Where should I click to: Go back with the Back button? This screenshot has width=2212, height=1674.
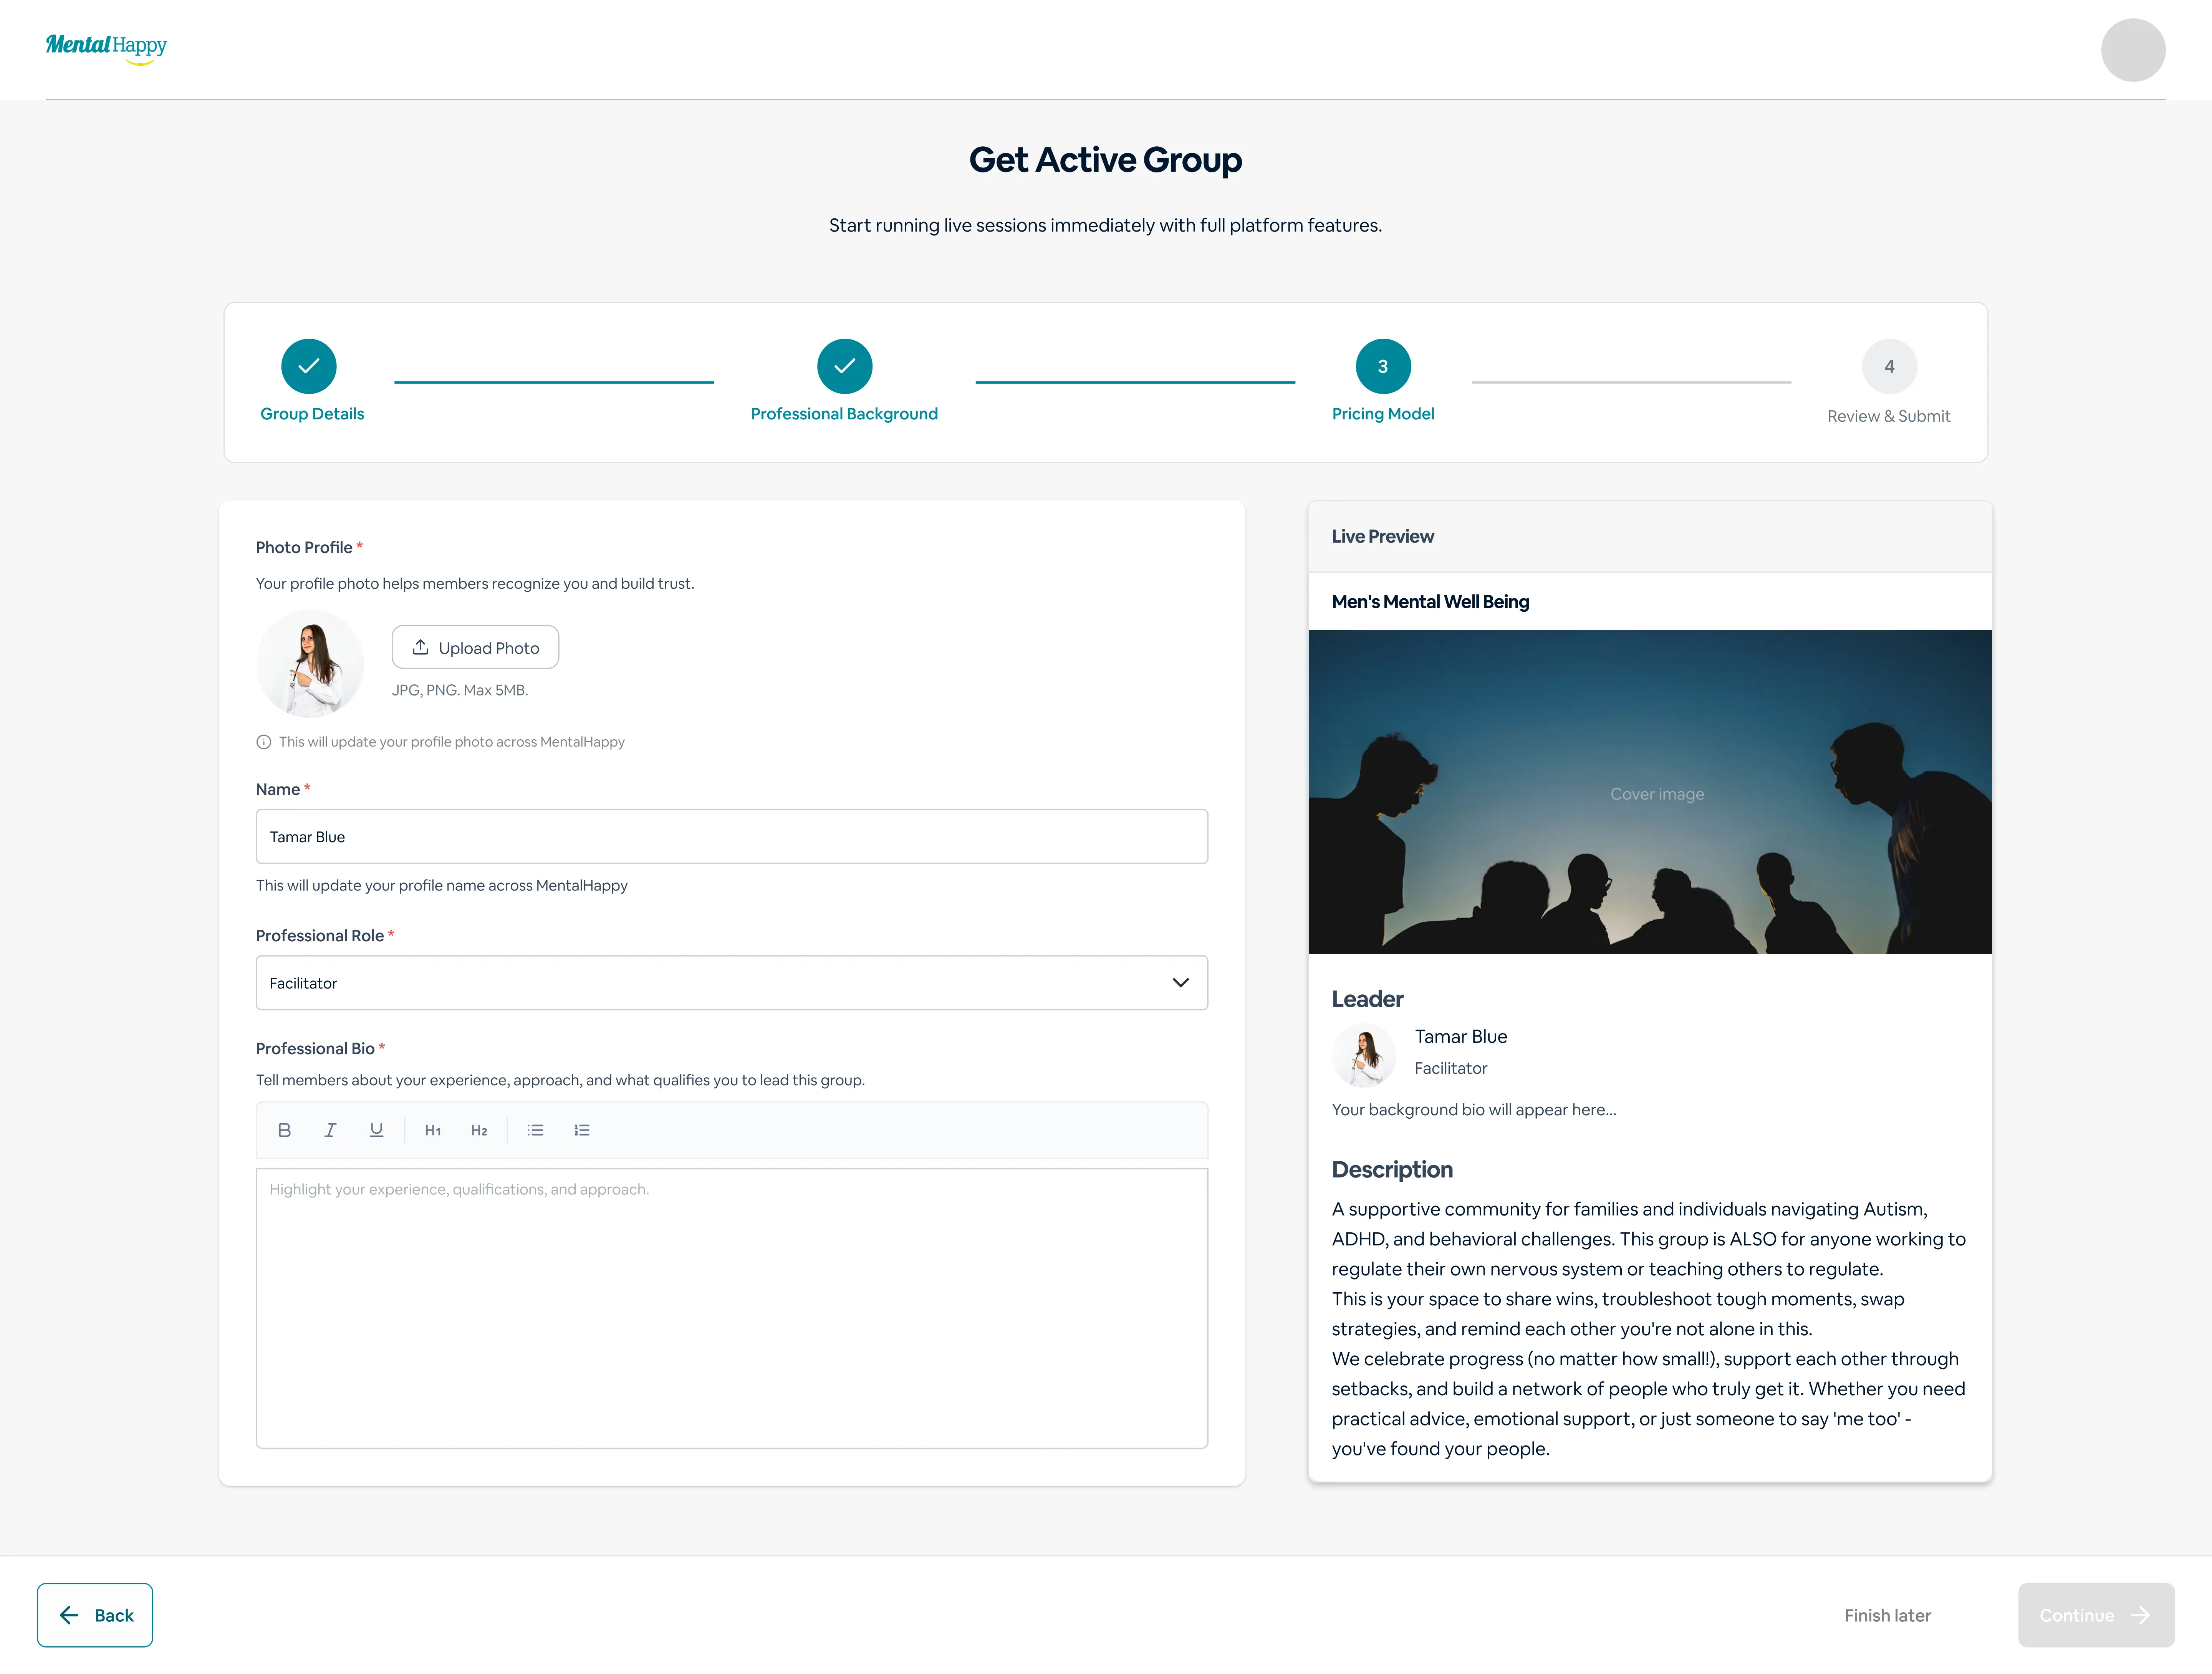(95, 1615)
